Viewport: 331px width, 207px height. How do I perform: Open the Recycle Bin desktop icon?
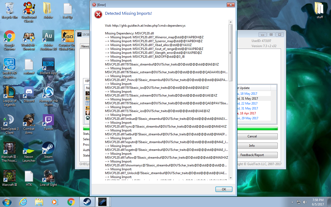pos(10,11)
